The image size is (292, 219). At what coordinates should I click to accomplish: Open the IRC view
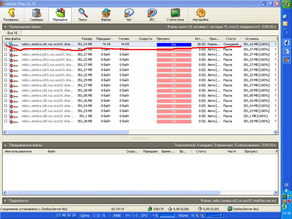tap(152, 15)
